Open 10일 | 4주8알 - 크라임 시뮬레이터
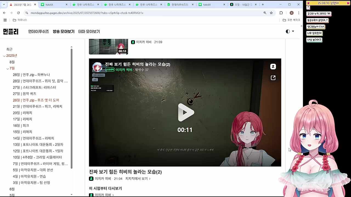Screen dimensions: 351x197 (37, 157)
